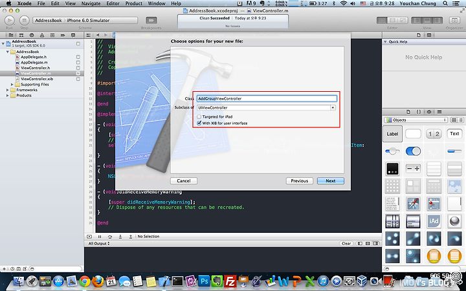Select the Standard editor mode button
This screenshot has width=466, height=291.
point(382,20)
